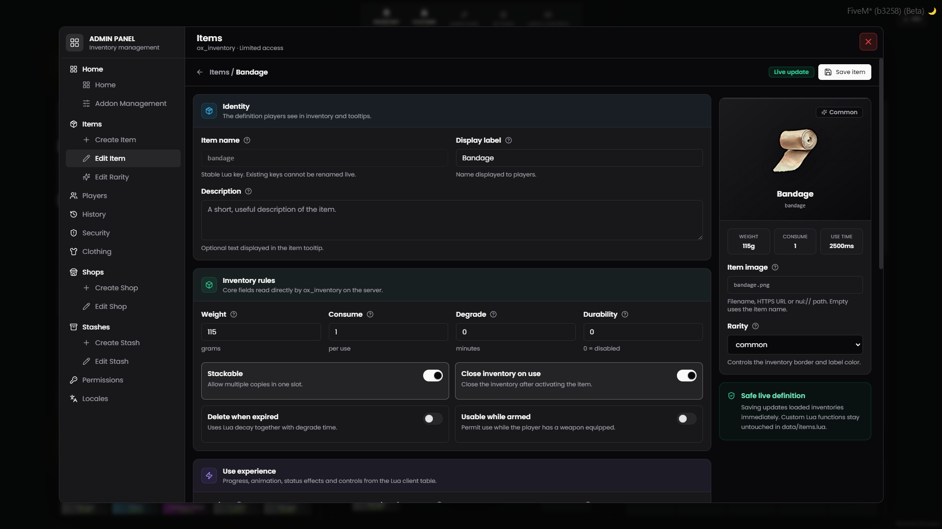Click the help icon next to Rarity
This screenshot has width=942, height=529.
click(755, 326)
